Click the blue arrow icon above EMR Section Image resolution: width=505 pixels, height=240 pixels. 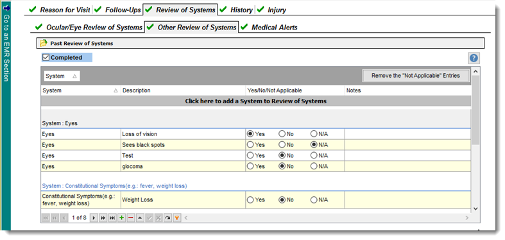[6, 8]
